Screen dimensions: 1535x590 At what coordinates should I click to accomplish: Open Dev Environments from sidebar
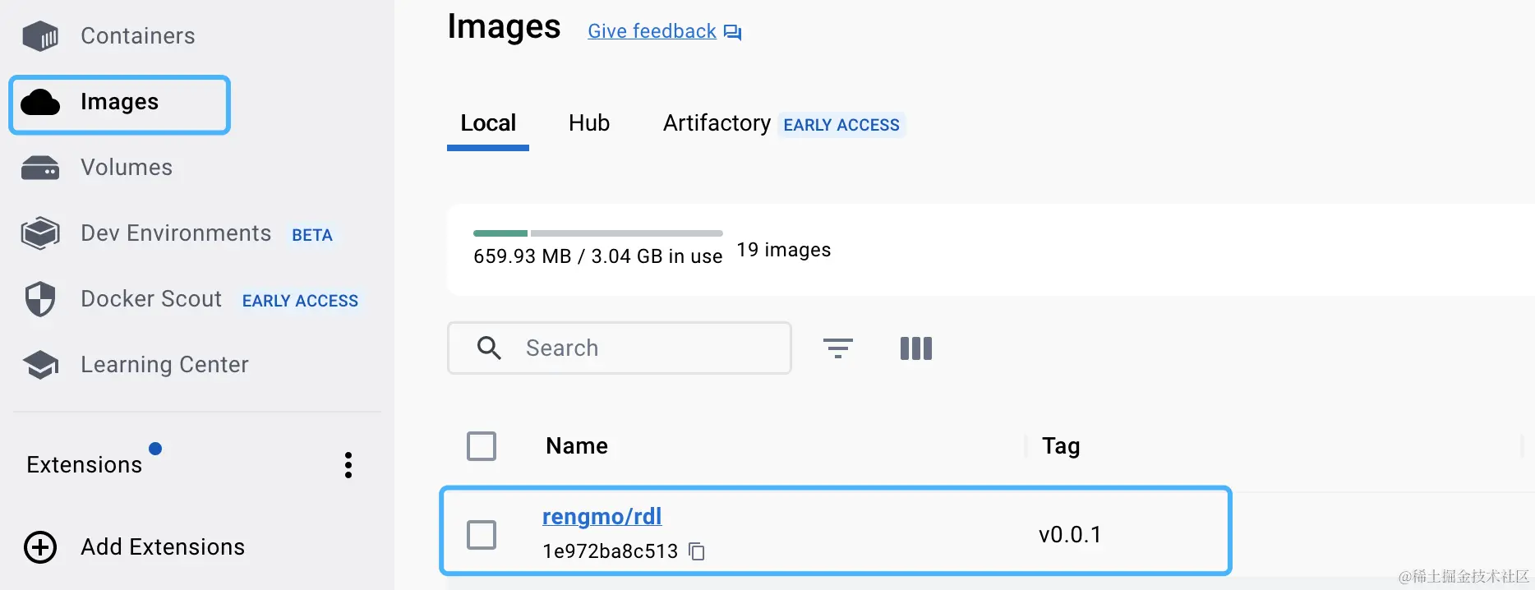tap(175, 233)
